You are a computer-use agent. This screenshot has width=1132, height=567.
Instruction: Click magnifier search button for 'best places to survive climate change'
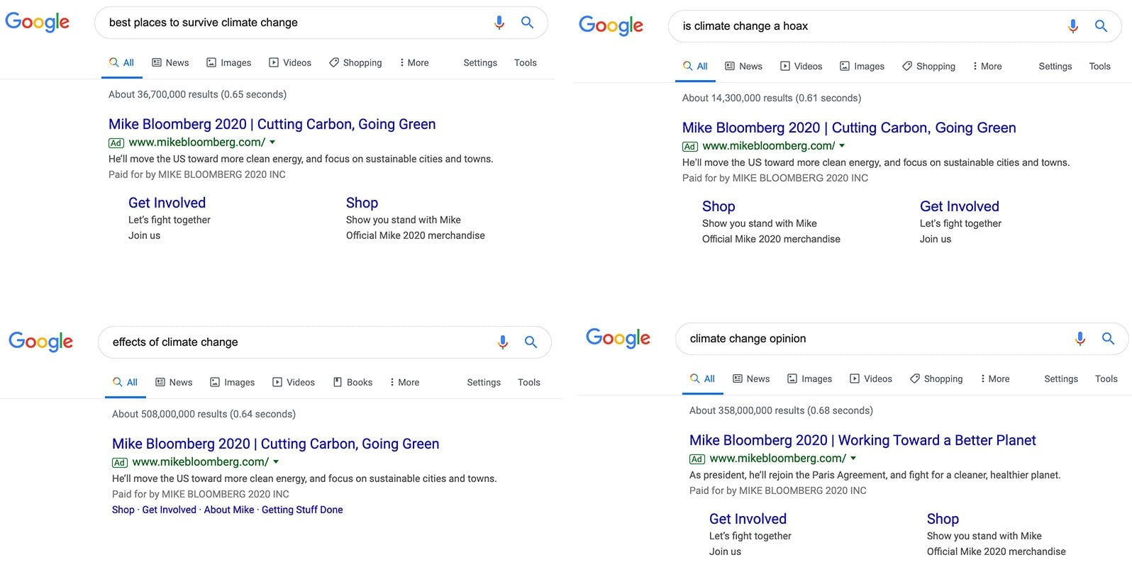(527, 23)
